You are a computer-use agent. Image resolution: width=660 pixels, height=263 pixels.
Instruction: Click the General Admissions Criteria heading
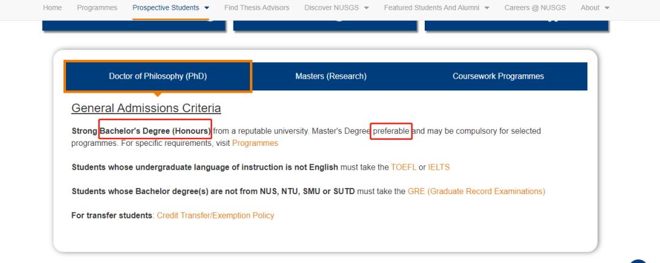pos(146,109)
